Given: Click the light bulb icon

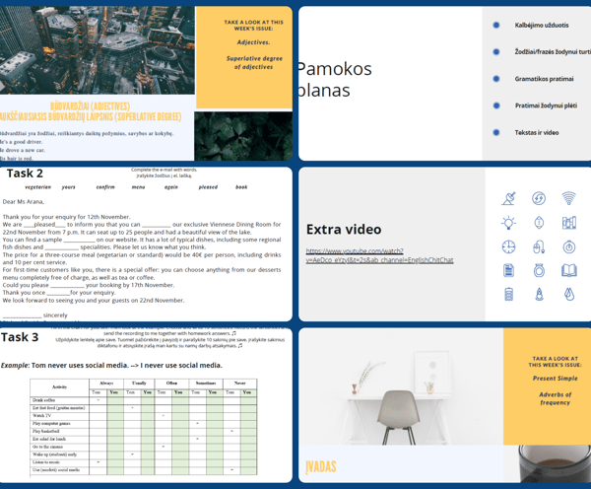Looking at the screenshot, I should [508, 223].
